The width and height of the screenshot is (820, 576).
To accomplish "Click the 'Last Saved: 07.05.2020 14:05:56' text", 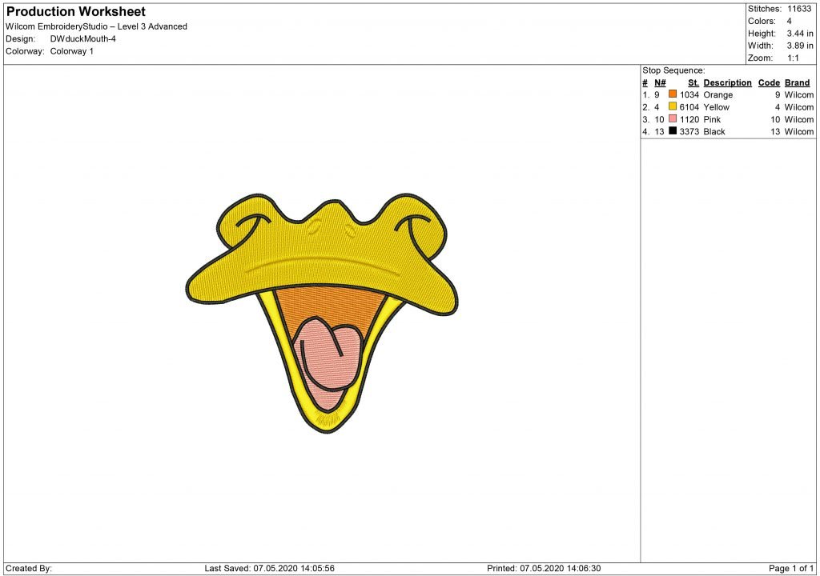I will (269, 568).
